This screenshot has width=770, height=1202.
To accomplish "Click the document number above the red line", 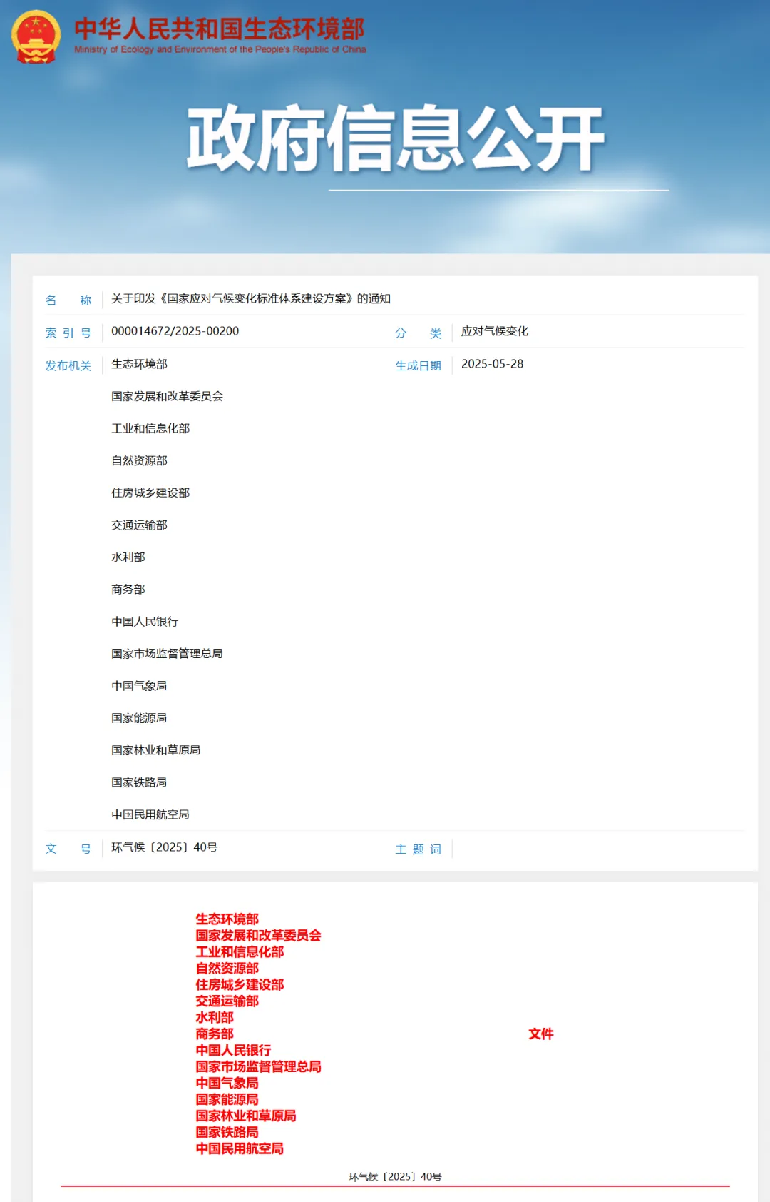I will [395, 1176].
